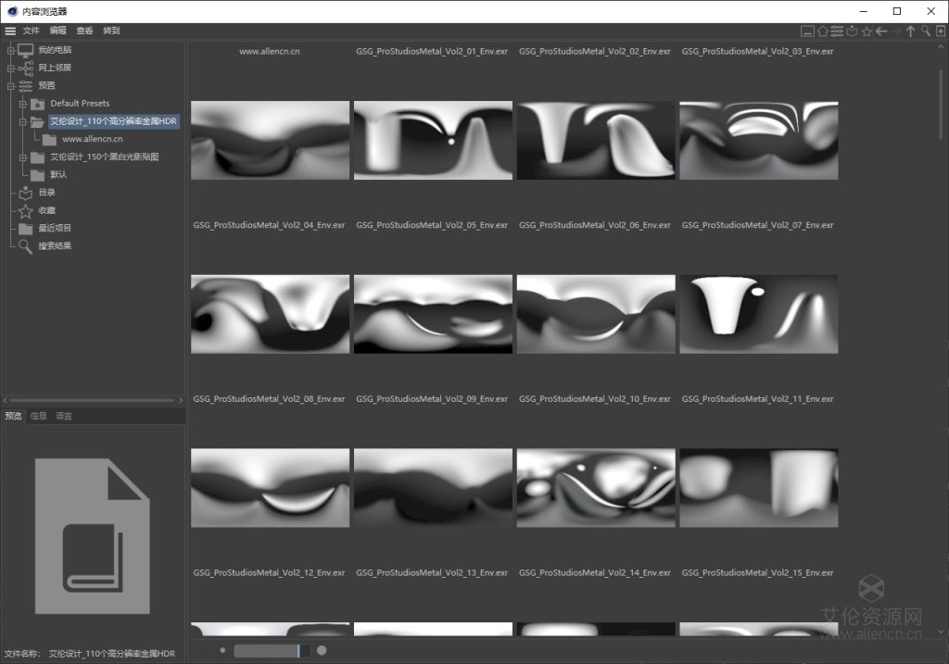Select the Default Presets locked folder icon

37,104
